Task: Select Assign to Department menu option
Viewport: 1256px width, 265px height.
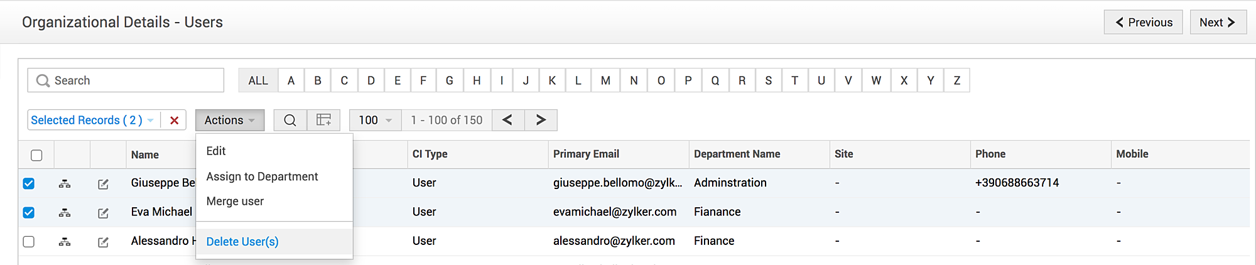Action: 262,176
